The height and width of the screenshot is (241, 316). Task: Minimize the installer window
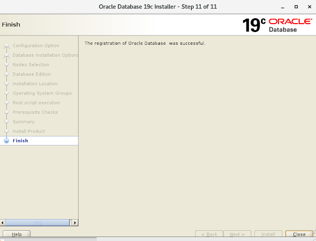pos(282,7)
